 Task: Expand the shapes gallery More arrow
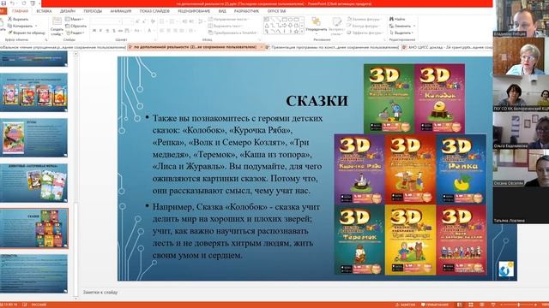click(302, 32)
